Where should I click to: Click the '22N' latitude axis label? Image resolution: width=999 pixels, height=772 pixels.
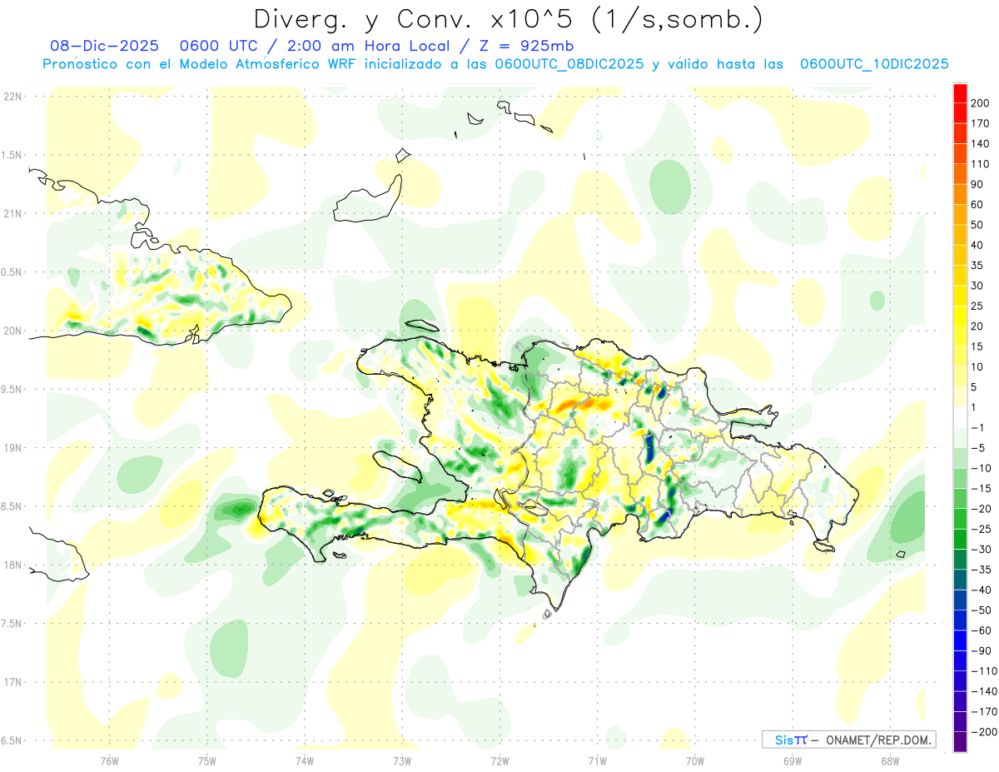(x=12, y=97)
